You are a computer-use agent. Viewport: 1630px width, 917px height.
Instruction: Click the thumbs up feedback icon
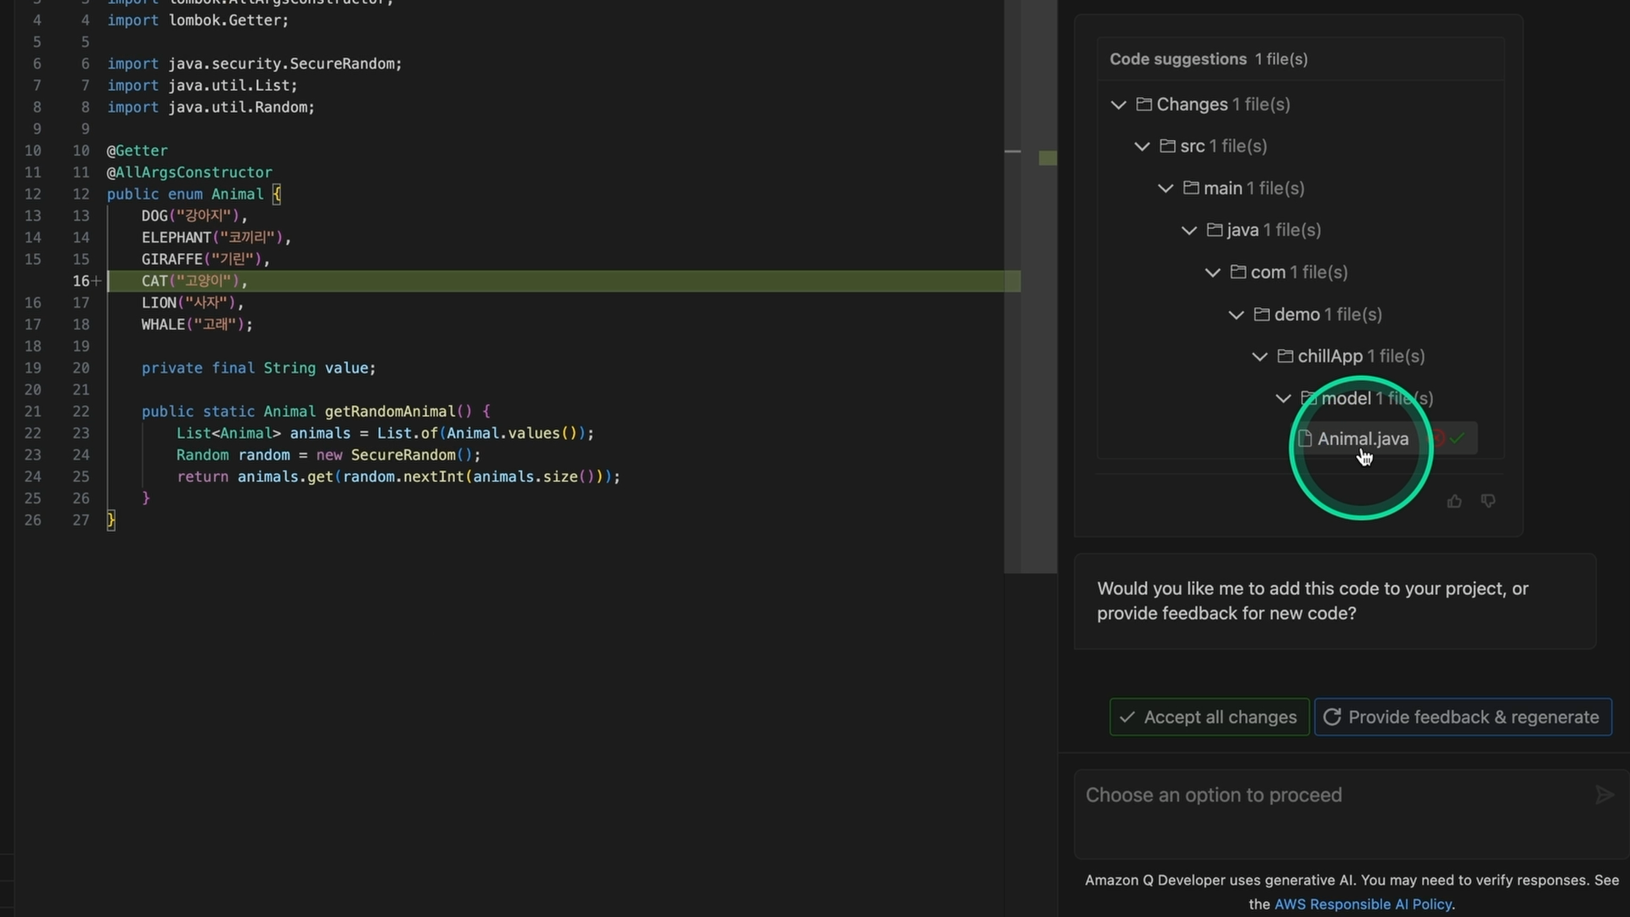[x=1454, y=502]
